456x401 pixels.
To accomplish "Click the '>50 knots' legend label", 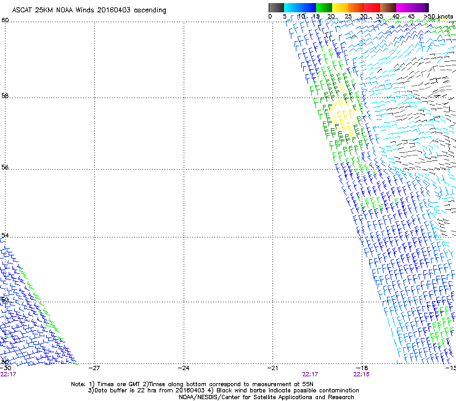I will [x=438, y=17].
